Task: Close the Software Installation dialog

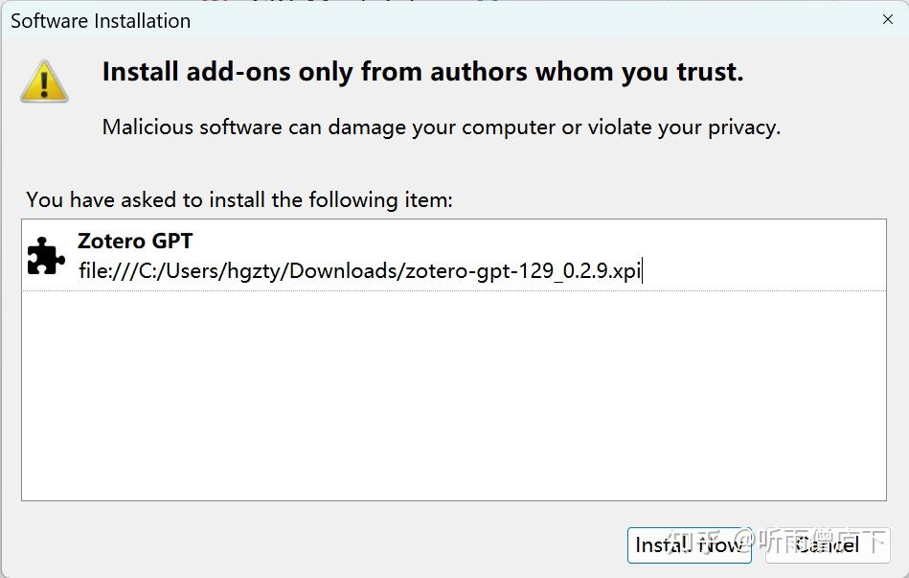Action: 889,19
